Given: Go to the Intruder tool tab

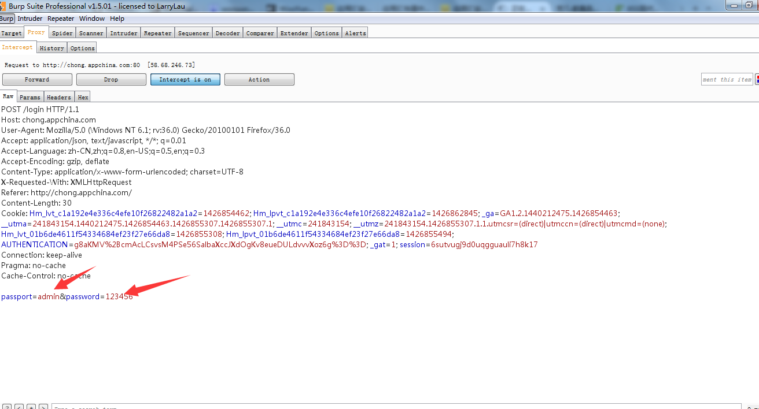Looking at the screenshot, I should (x=124, y=33).
